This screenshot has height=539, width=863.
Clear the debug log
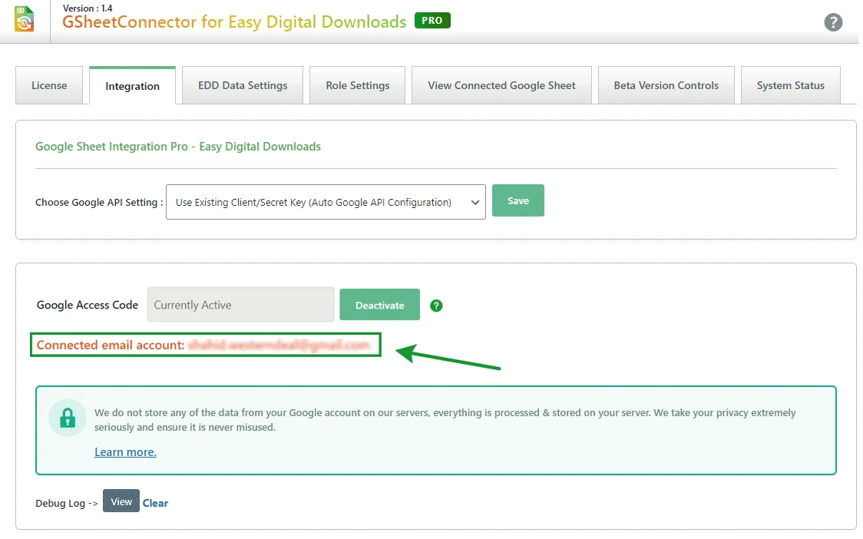pos(155,503)
